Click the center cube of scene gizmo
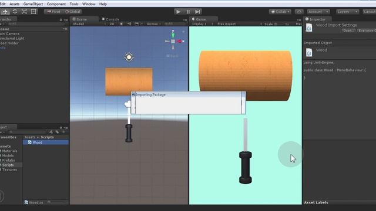 pos(173,42)
